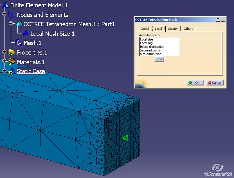This screenshot has height=178, width=234.
Task: Click the Nodes and Elements icon
Action: point(12,14)
